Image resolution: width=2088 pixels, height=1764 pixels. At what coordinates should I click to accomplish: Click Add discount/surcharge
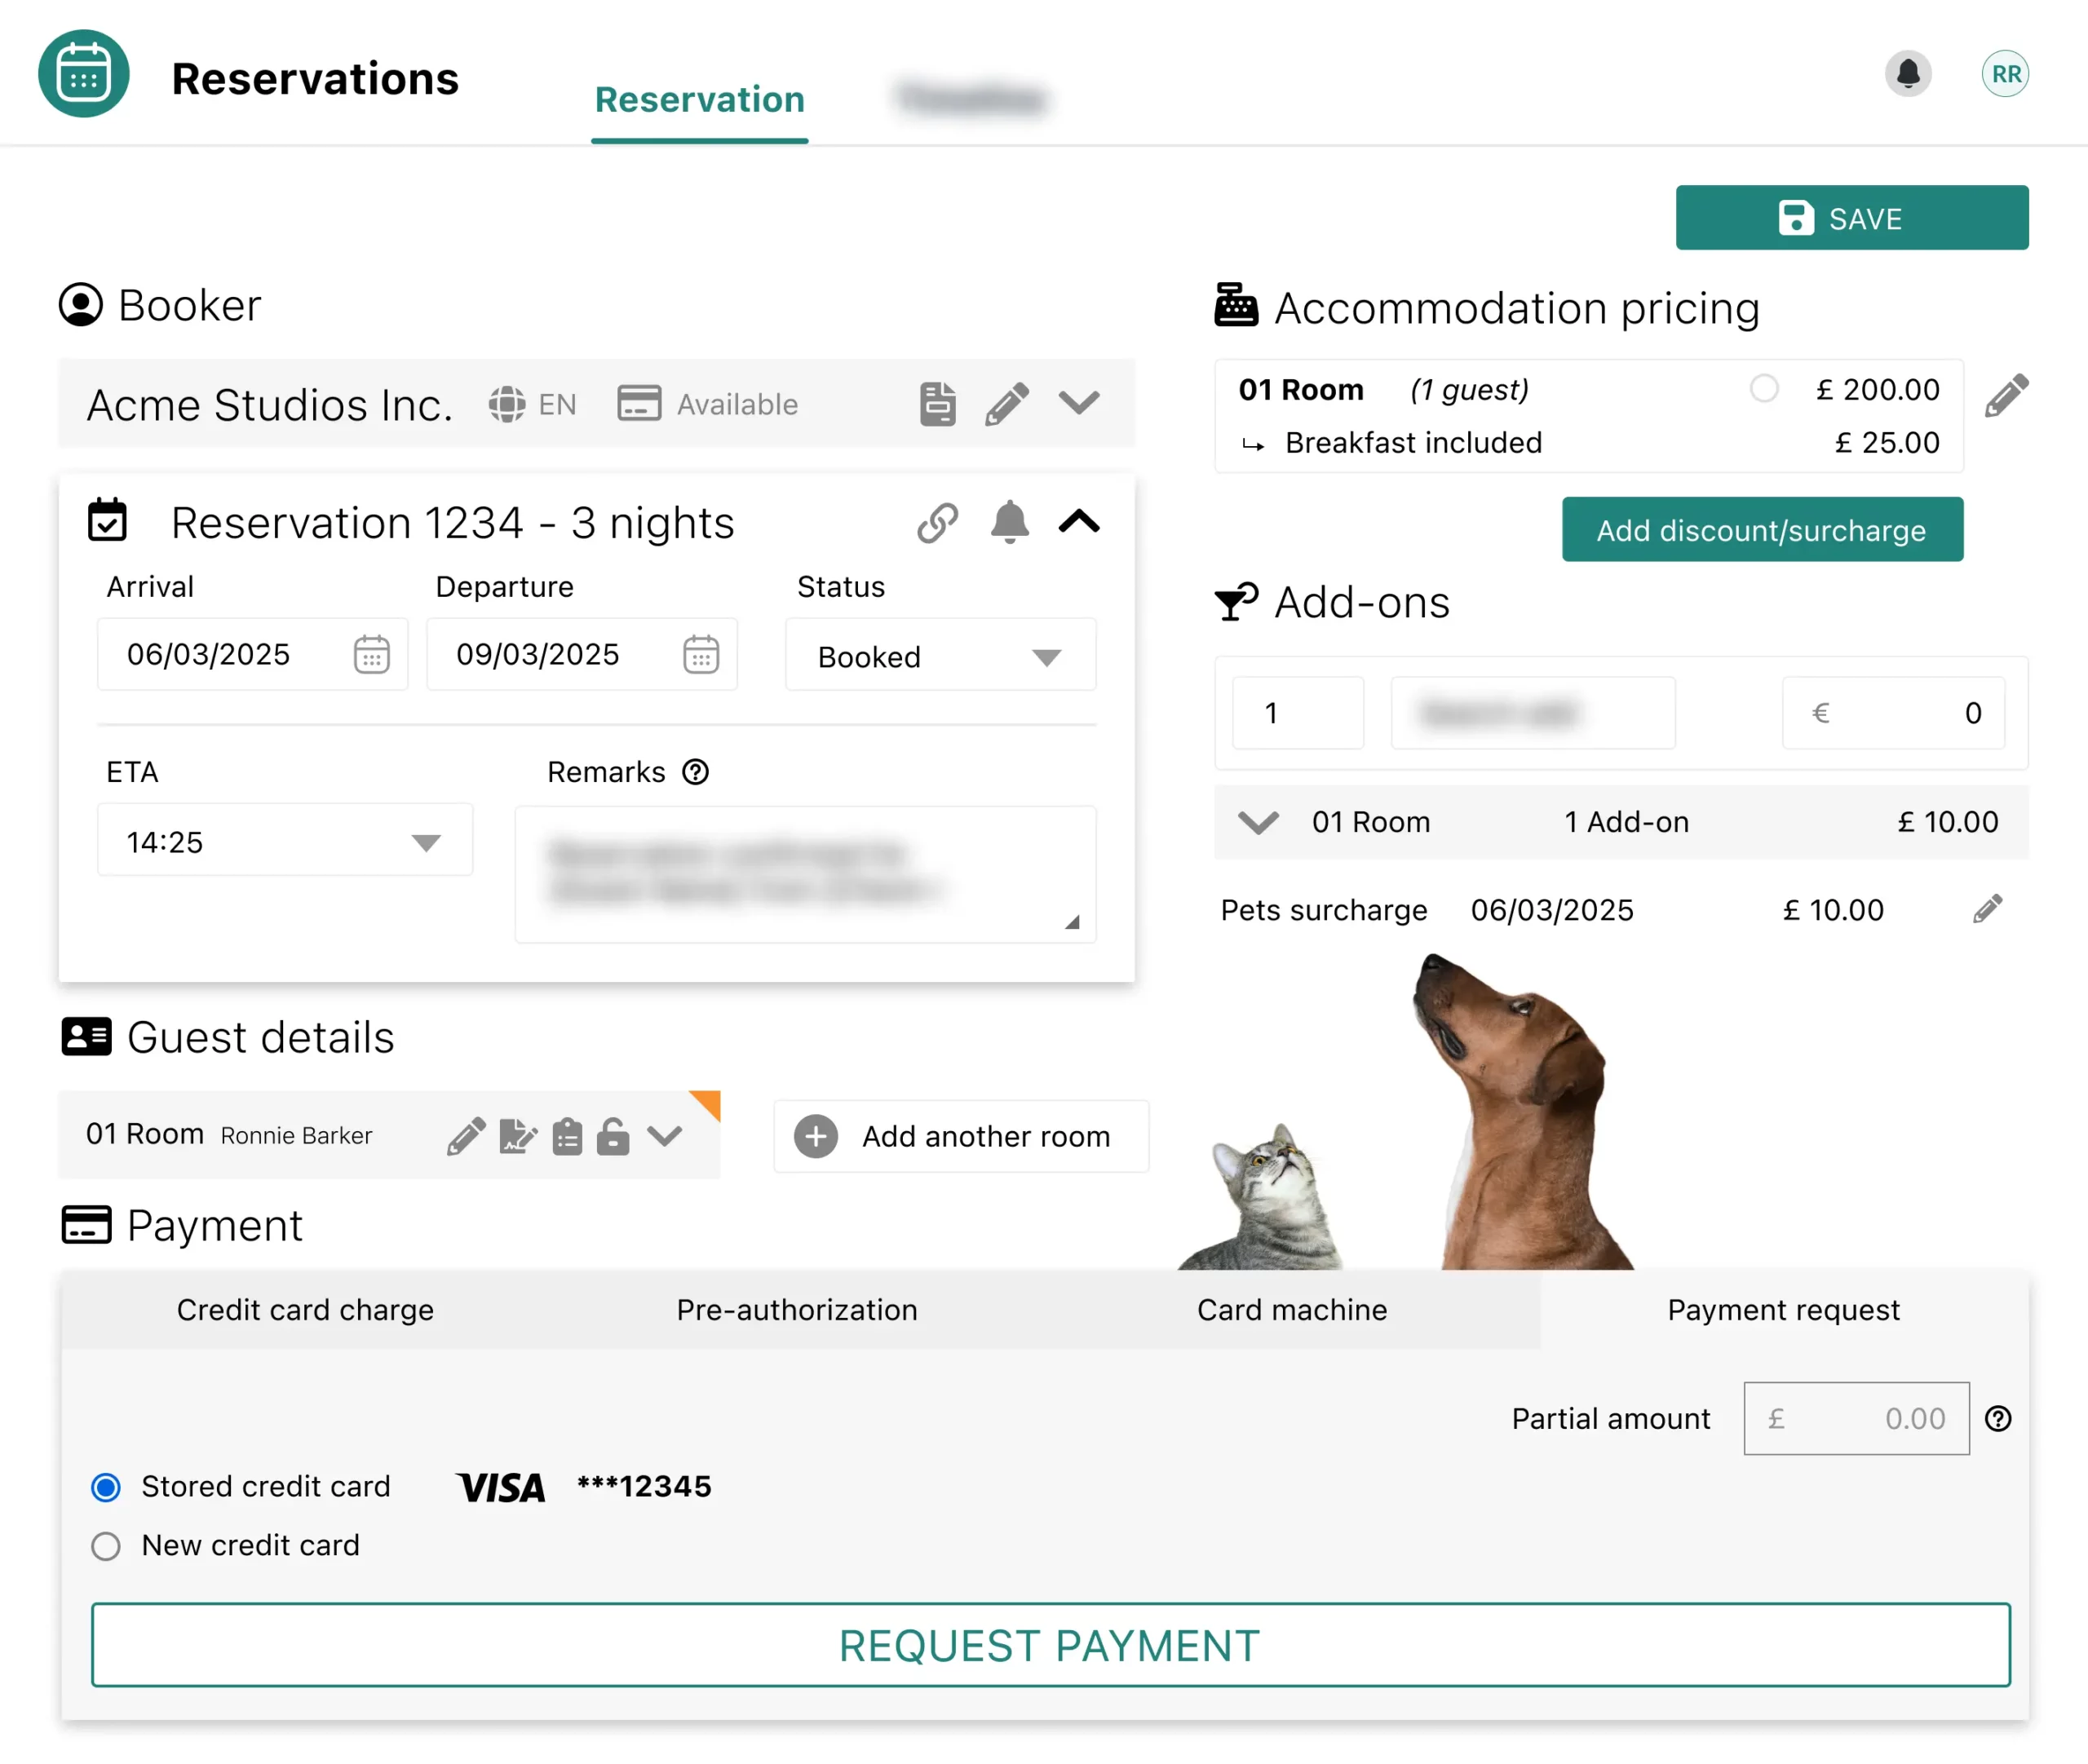(1762, 530)
